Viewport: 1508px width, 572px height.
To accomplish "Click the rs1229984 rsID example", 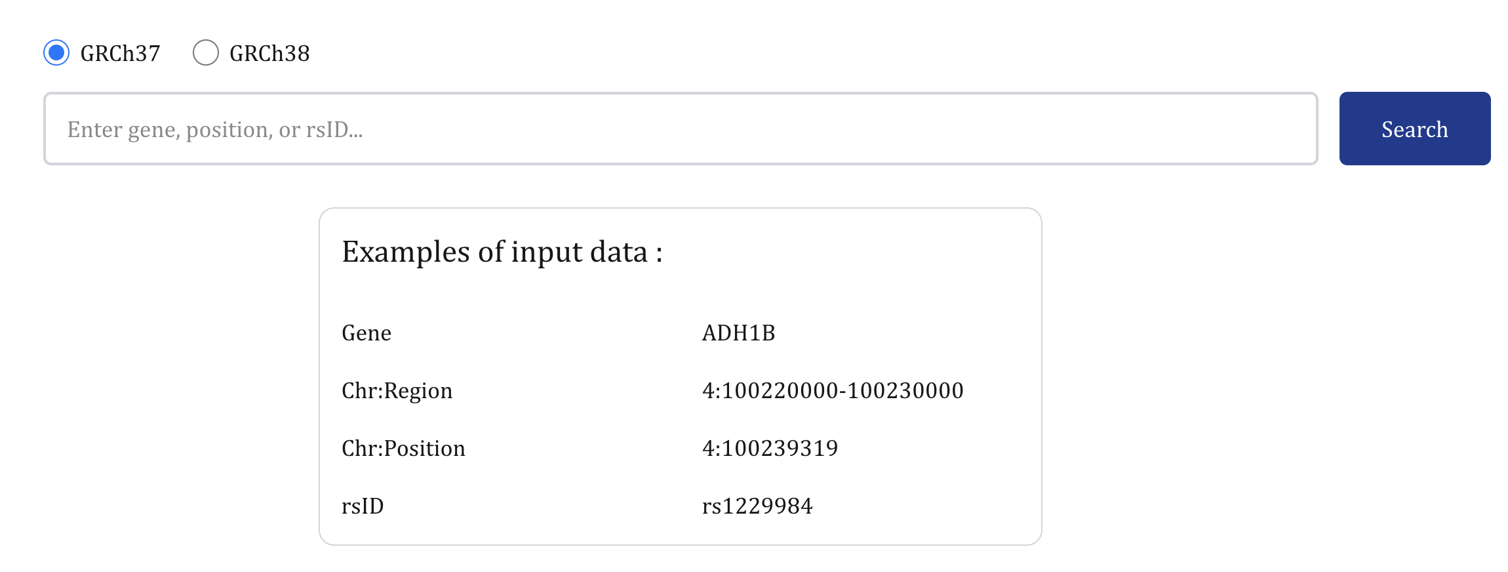I will [x=757, y=506].
